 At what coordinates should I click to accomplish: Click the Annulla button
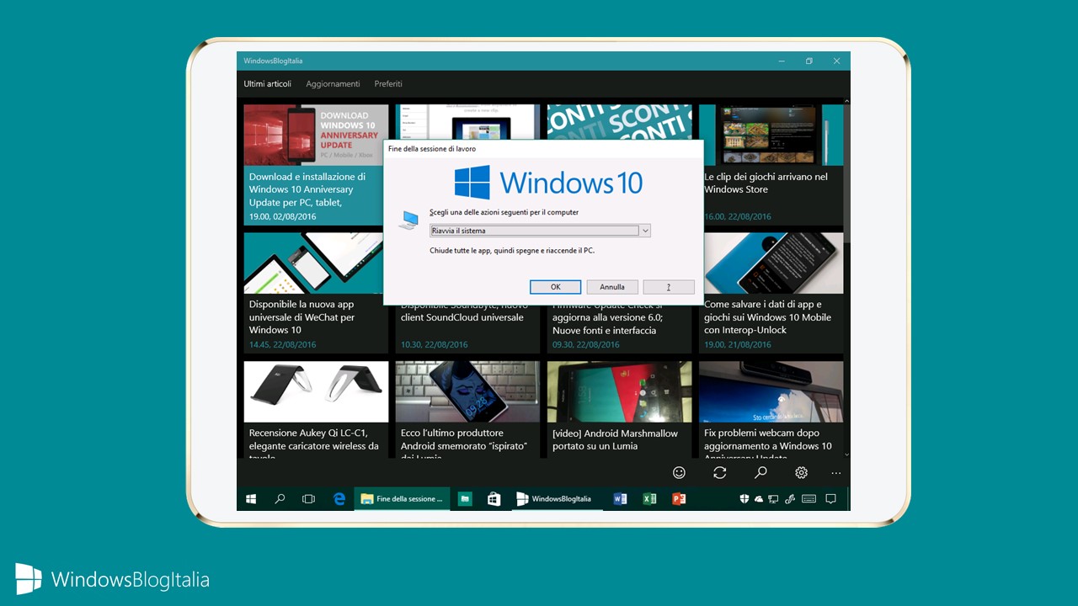tap(612, 287)
